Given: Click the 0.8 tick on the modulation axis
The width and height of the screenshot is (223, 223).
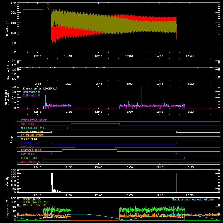Looking at the screenshot, I should click(14, 87).
